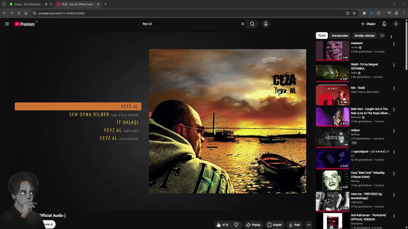Open miss me - TREFUEGO title
The image size is (408, 229).
[x=367, y=196]
